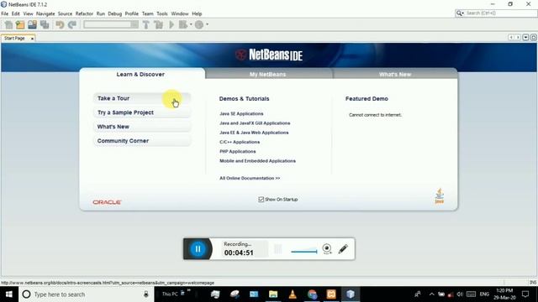This screenshot has width=538, height=302.
Task: Open the Profile menu
Action: (x=132, y=13)
